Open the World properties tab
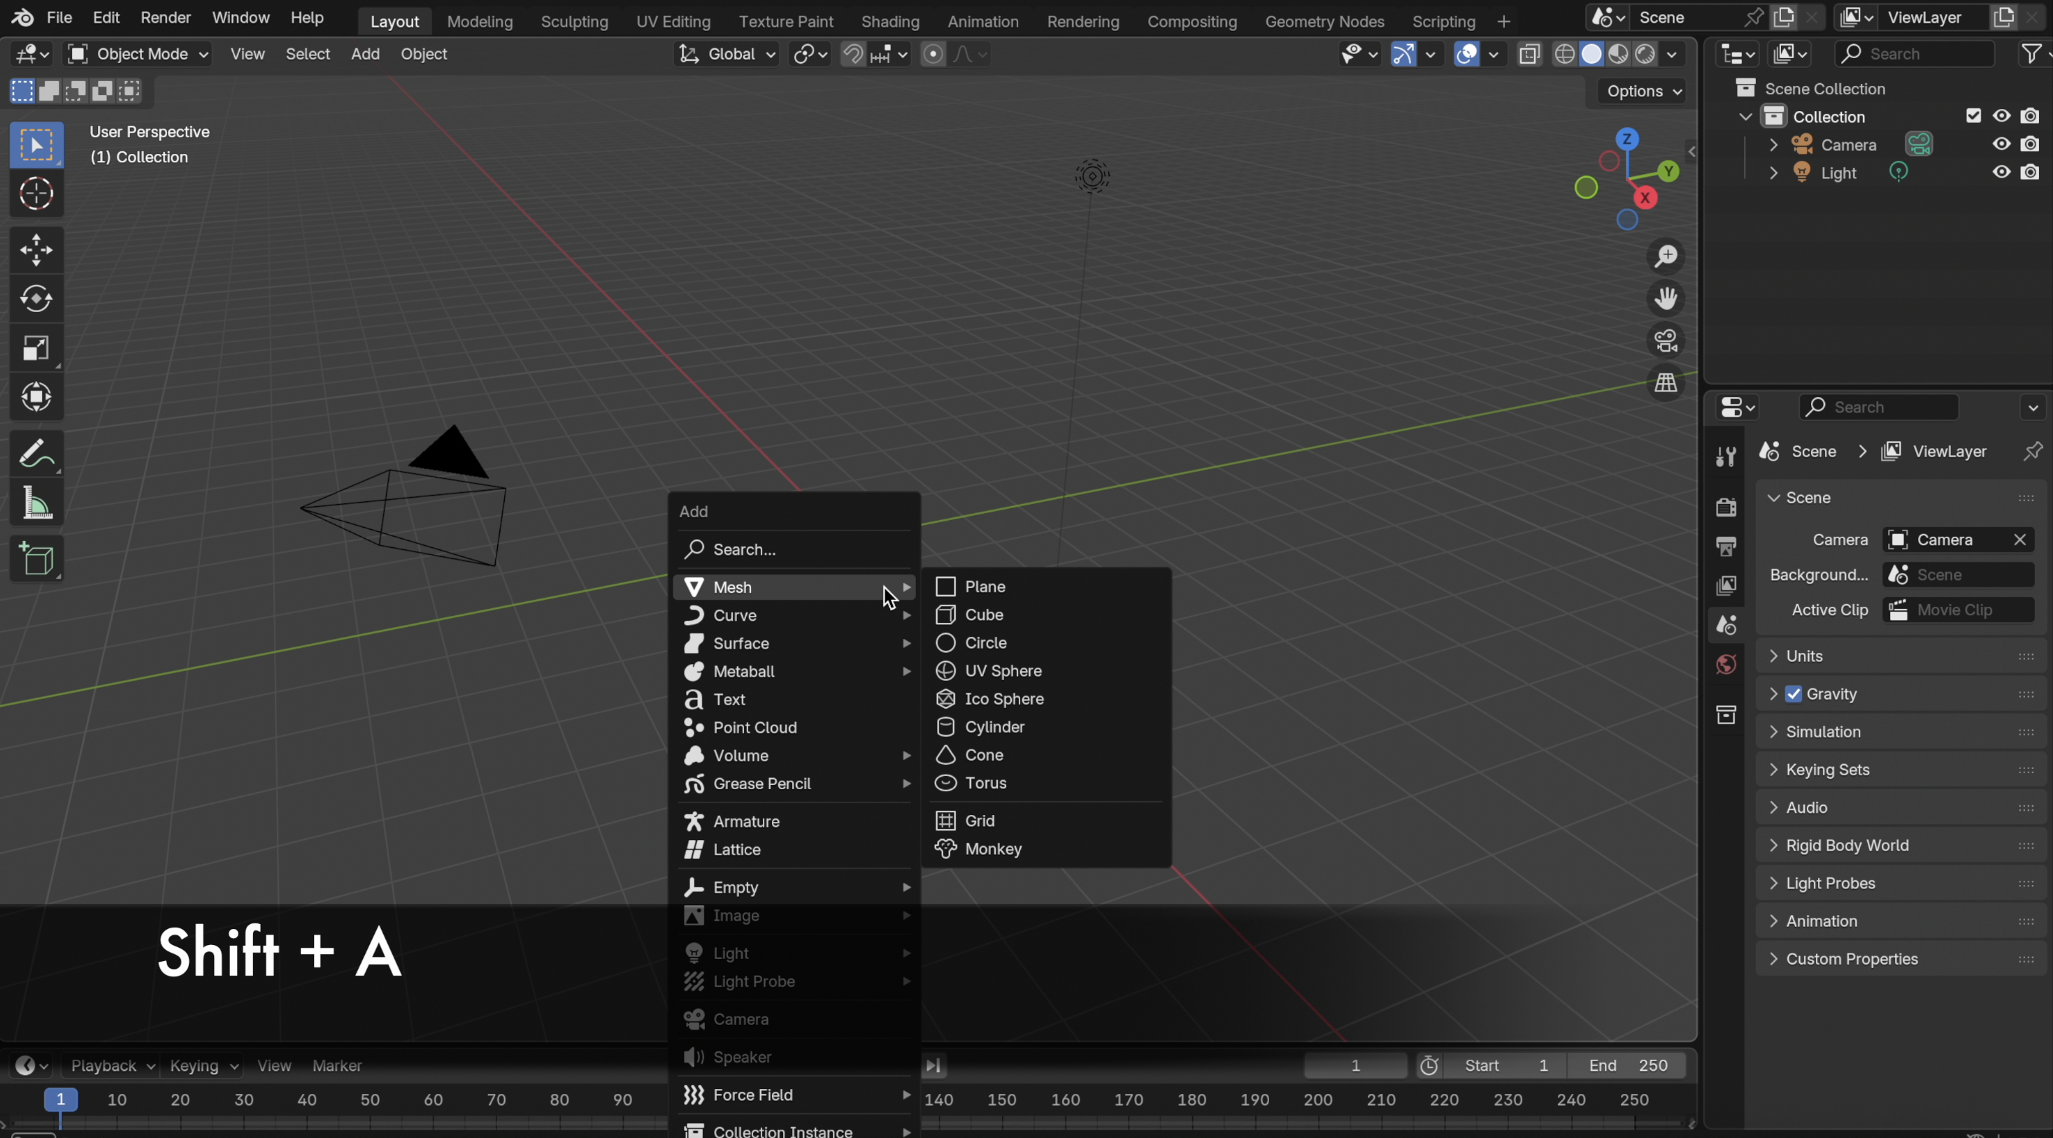Screen dimensions: 2053x1138 (x=1726, y=665)
